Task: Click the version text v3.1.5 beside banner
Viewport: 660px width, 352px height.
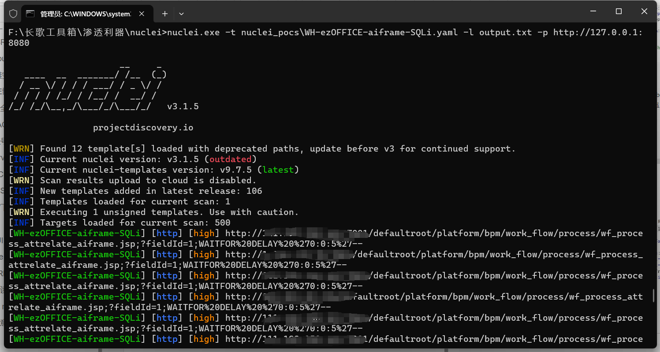Action: click(x=183, y=107)
